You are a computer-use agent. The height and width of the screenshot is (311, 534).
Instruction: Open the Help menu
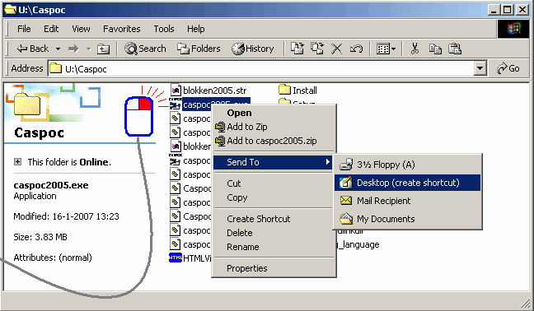pos(196,29)
